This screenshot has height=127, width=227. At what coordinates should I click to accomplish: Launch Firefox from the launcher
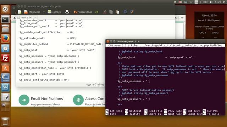pos(5,38)
